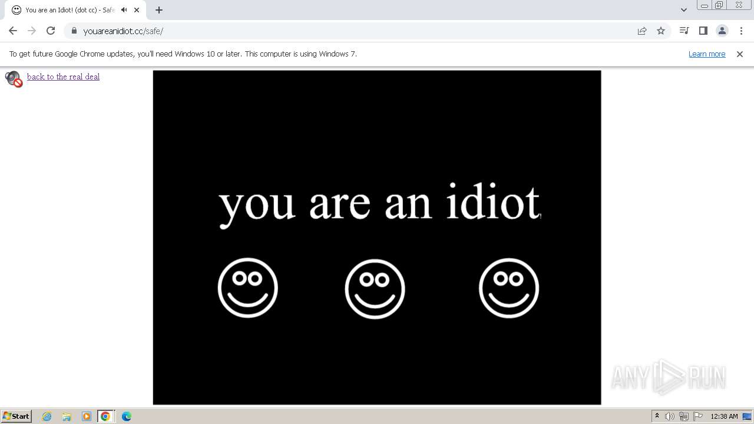The image size is (754, 424).
Task: Click the blocked speaker icon on page
Action: pyautogui.click(x=14, y=79)
